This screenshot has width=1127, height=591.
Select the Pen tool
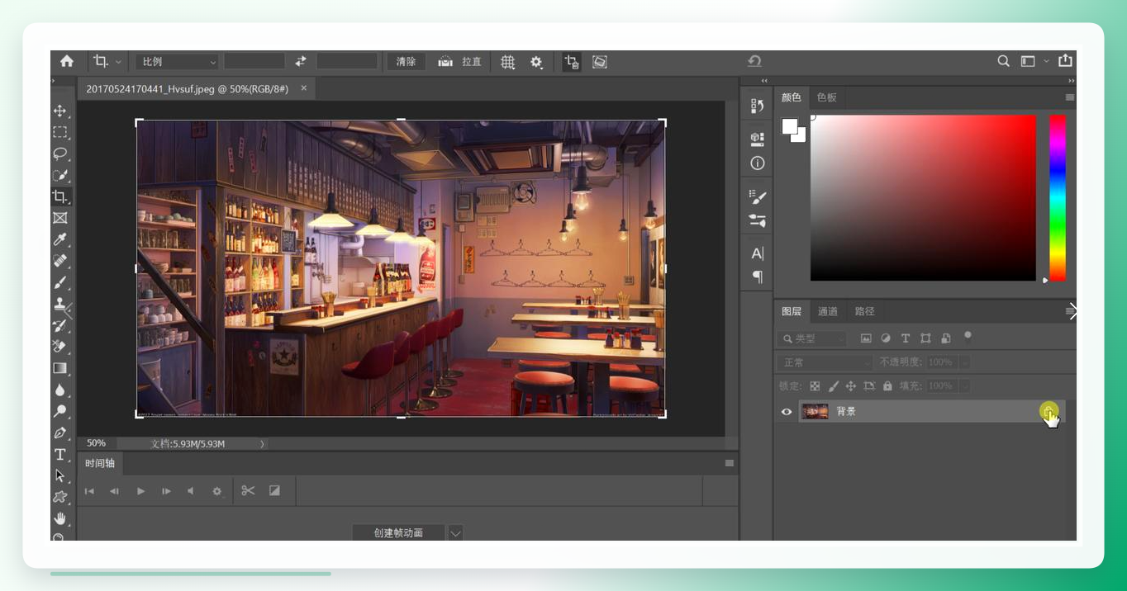(60, 433)
